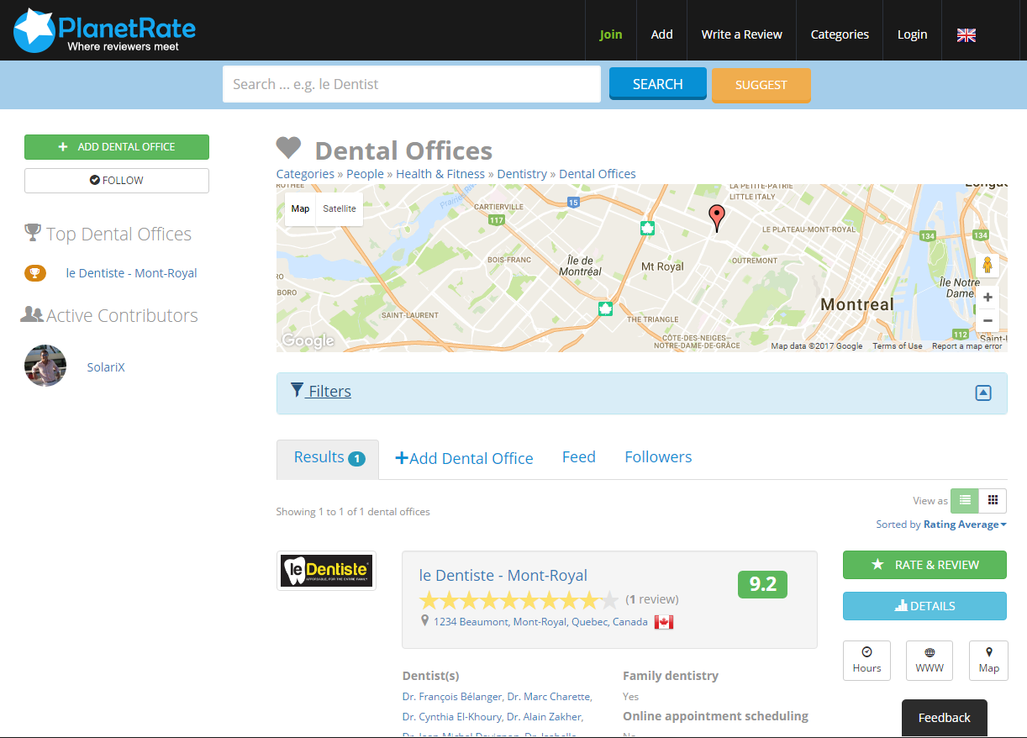Viewport: 1027px width, 738px height.
Task: Click Login in the top menu
Action: tap(912, 34)
